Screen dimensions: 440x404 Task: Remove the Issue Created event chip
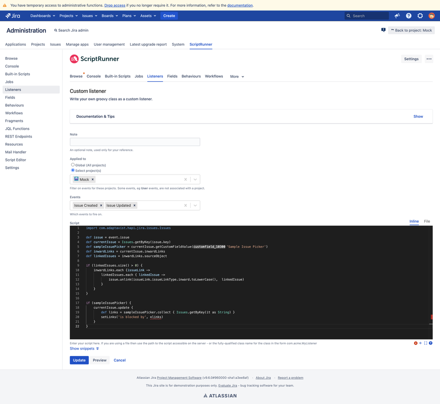click(x=101, y=205)
